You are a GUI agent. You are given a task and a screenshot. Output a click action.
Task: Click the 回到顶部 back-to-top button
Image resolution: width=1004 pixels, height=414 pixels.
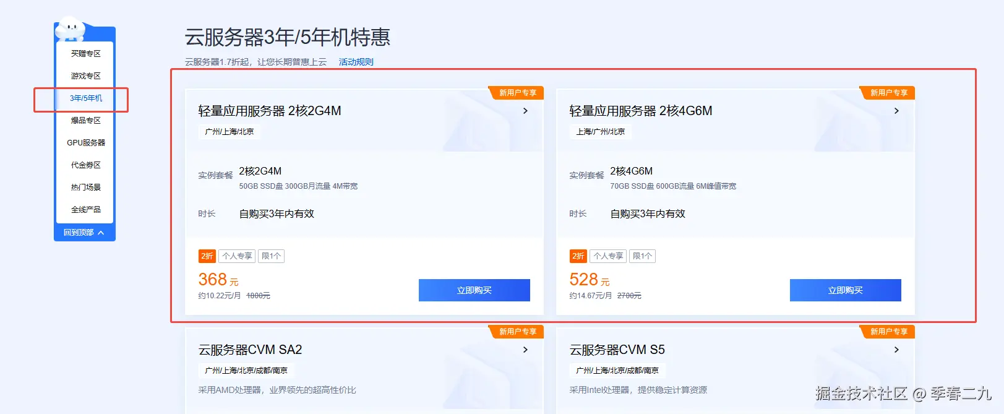(x=84, y=233)
